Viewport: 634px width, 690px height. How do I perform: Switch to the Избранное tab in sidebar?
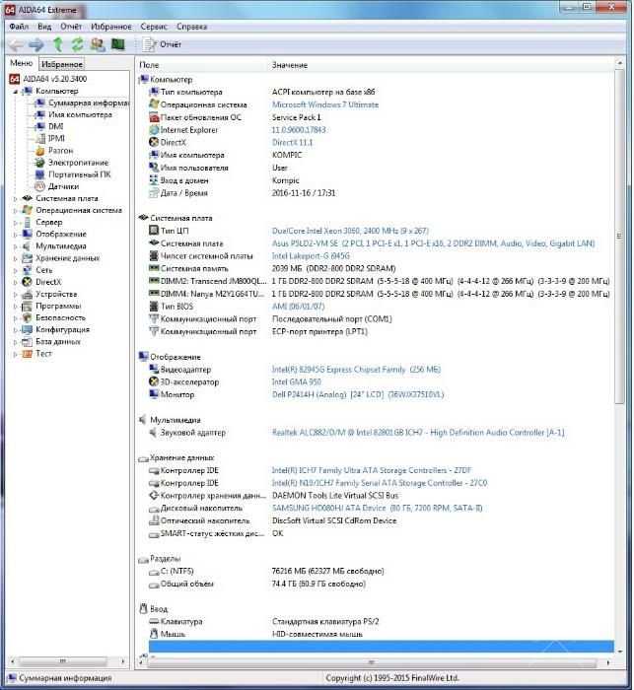(x=62, y=64)
